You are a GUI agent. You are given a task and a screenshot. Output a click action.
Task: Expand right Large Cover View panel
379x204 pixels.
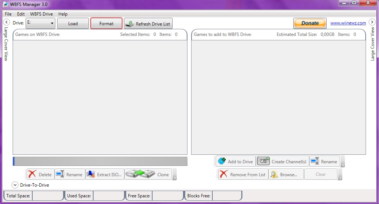(x=372, y=23)
